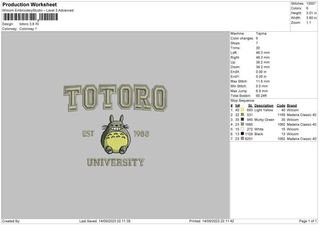
Task: Click the Stitches value 13507
Action: (x=311, y=4)
